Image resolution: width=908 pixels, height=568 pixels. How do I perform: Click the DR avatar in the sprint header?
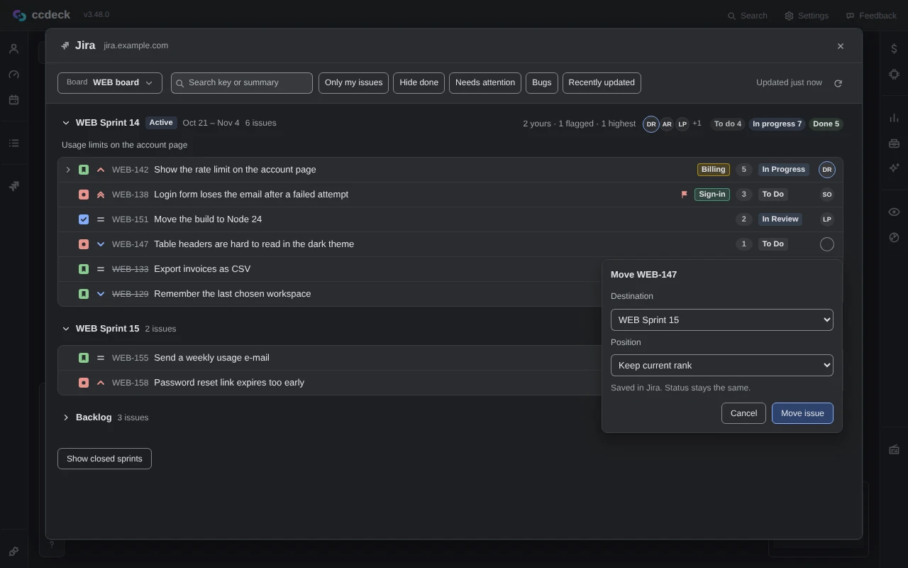click(x=651, y=124)
